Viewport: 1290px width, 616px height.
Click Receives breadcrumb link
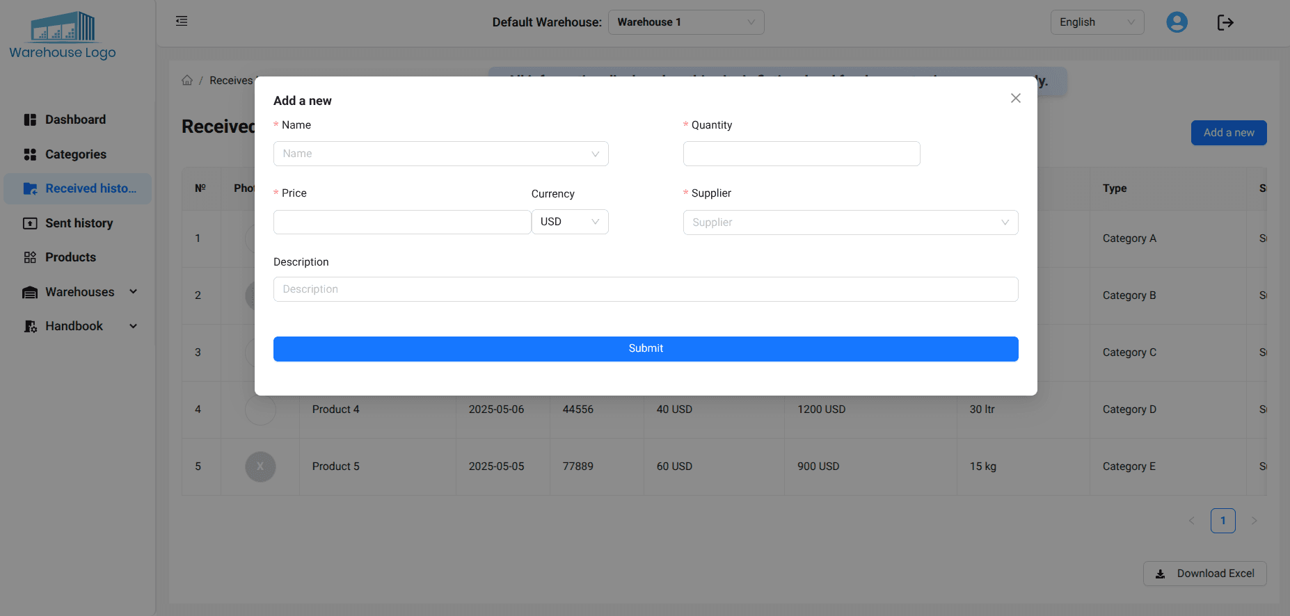tap(231, 81)
